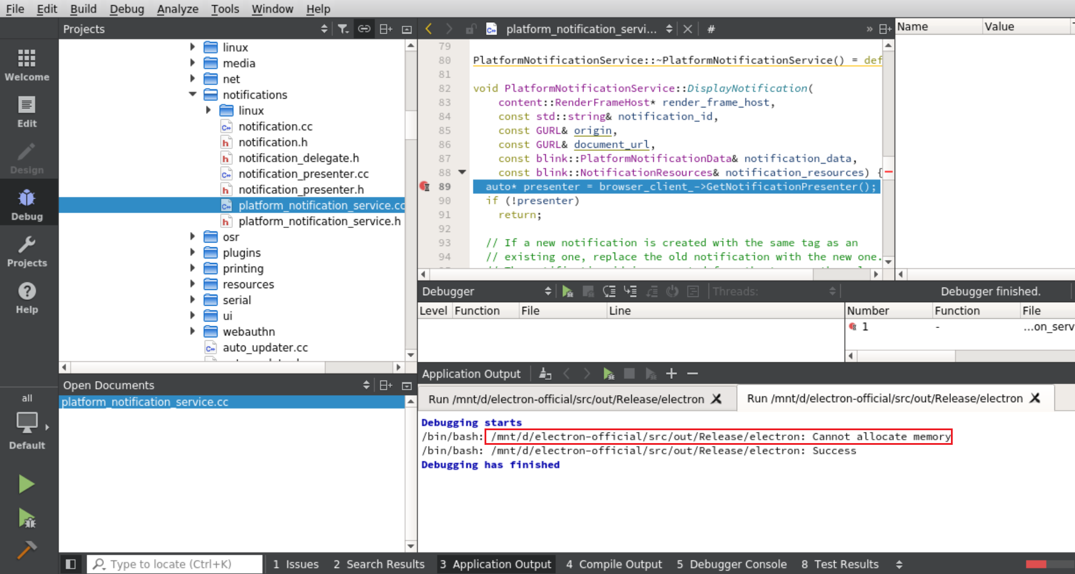This screenshot has width=1075, height=574.
Task: Collapse the notifications folder
Action: (x=193, y=94)
